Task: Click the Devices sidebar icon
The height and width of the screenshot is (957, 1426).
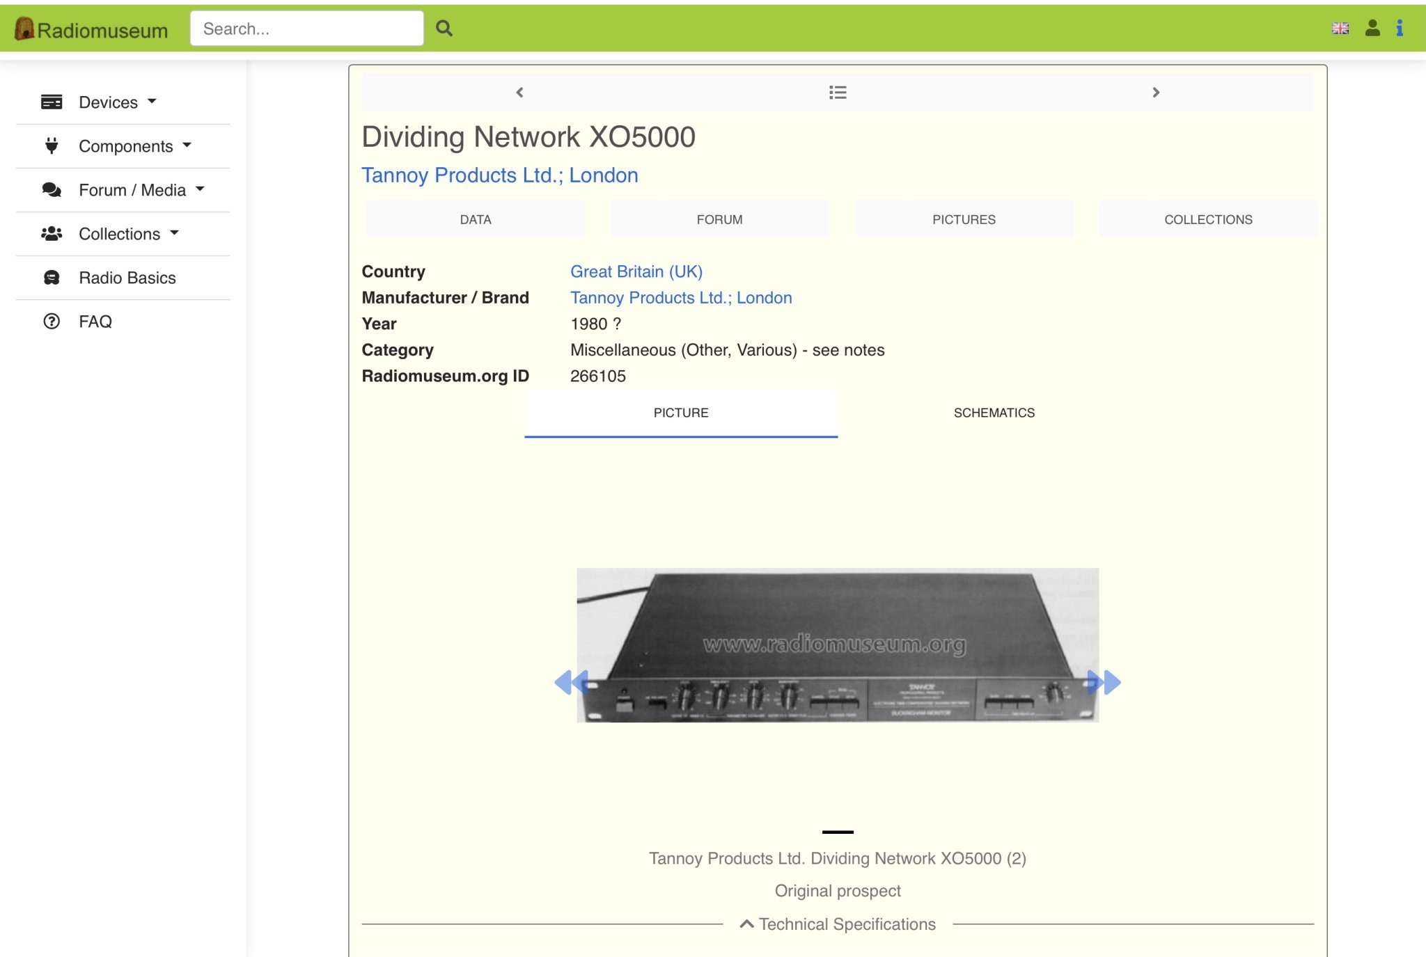Action: [52, 102]
